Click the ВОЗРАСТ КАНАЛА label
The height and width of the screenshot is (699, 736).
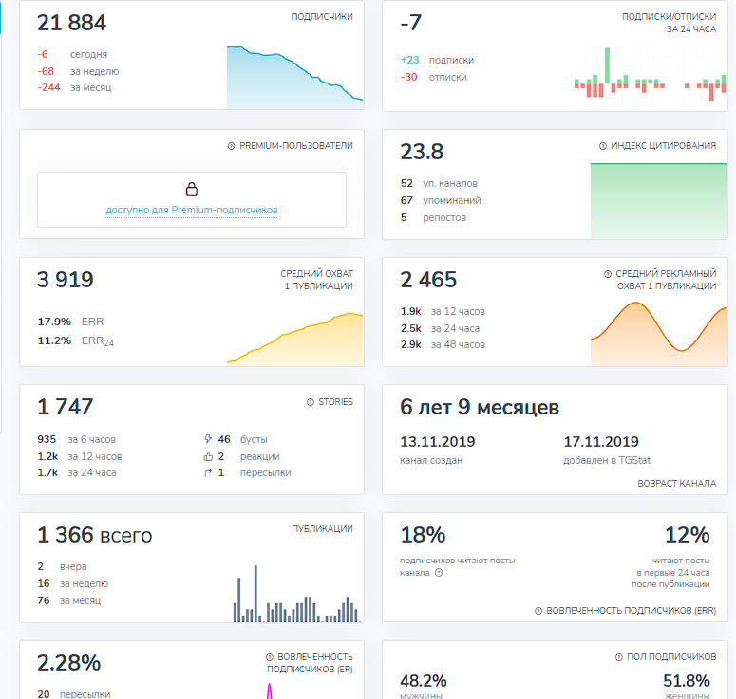tap(677, 484)
